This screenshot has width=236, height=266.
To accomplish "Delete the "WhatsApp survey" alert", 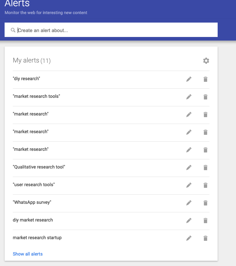I will 206,203.
